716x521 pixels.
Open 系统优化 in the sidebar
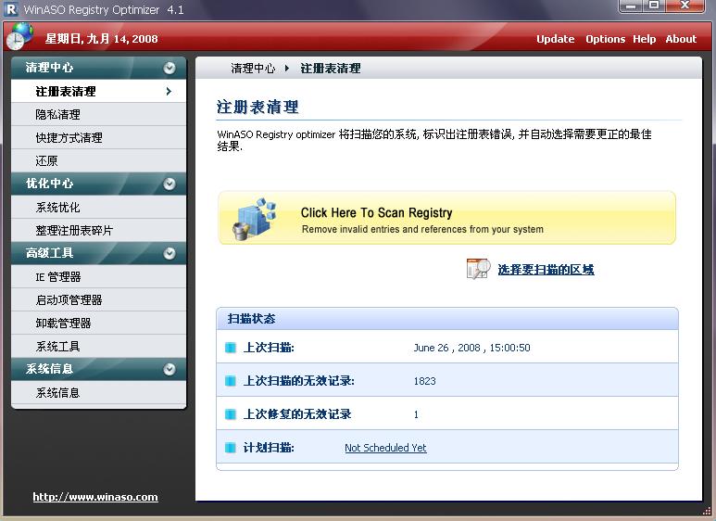98,207
